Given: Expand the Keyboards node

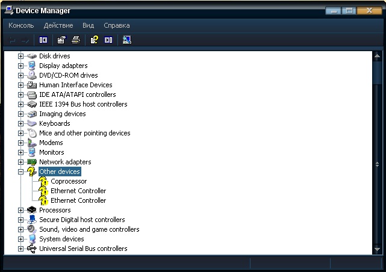Looking at the screenshot, I should coord(20,123).
